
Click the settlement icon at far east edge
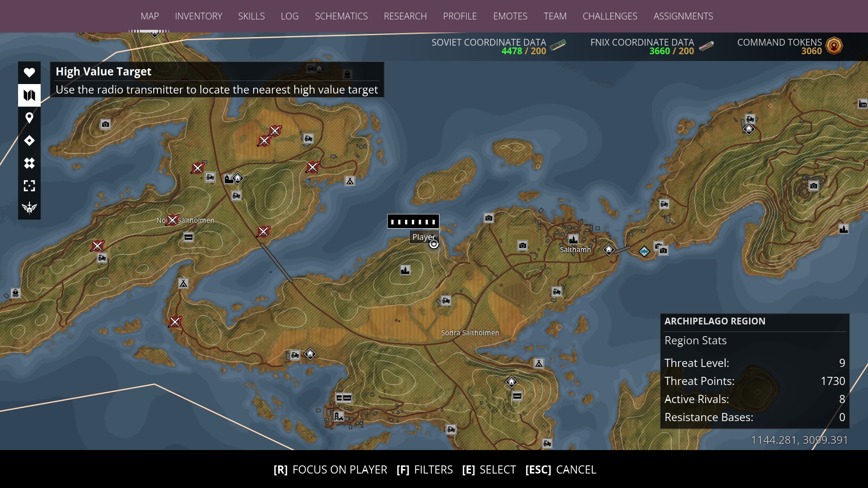(844, 229)
